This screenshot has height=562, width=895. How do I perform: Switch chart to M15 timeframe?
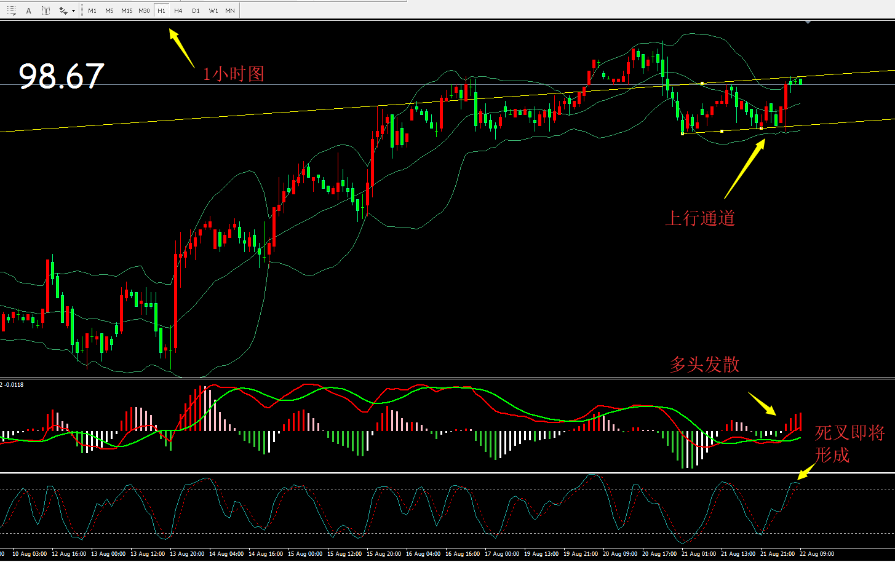click(x=126, y=10)
